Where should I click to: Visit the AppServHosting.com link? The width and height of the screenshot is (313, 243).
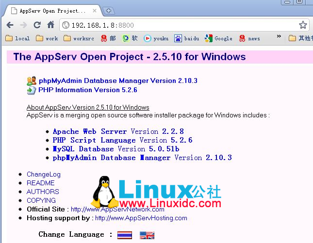(x=141, y=218)
